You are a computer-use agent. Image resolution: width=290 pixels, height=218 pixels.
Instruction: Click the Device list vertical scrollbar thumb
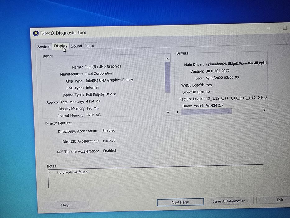[167, 77]
